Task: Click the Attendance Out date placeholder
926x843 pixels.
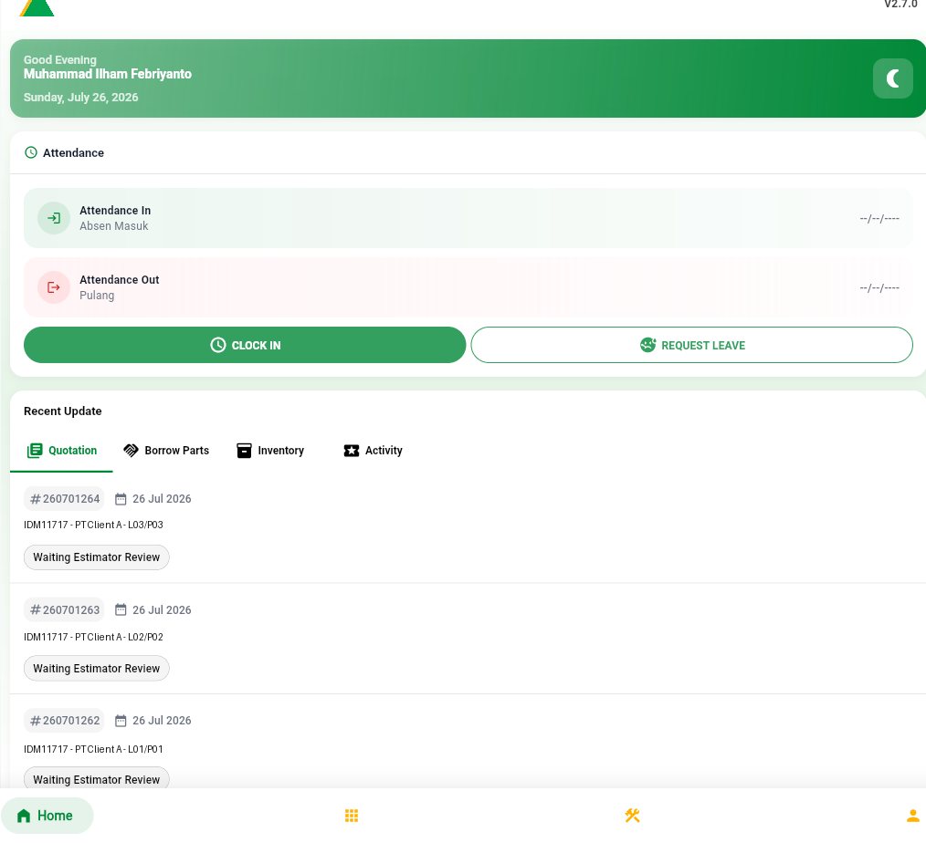Action: pos(879,288)
